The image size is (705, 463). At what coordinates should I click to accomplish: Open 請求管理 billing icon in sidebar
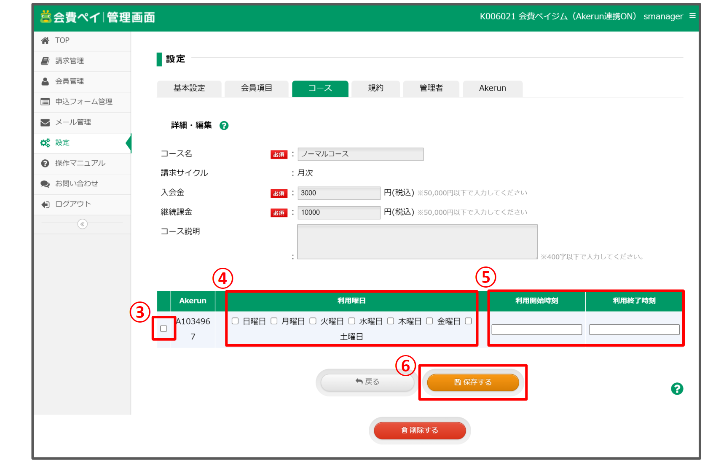point(45,61)
